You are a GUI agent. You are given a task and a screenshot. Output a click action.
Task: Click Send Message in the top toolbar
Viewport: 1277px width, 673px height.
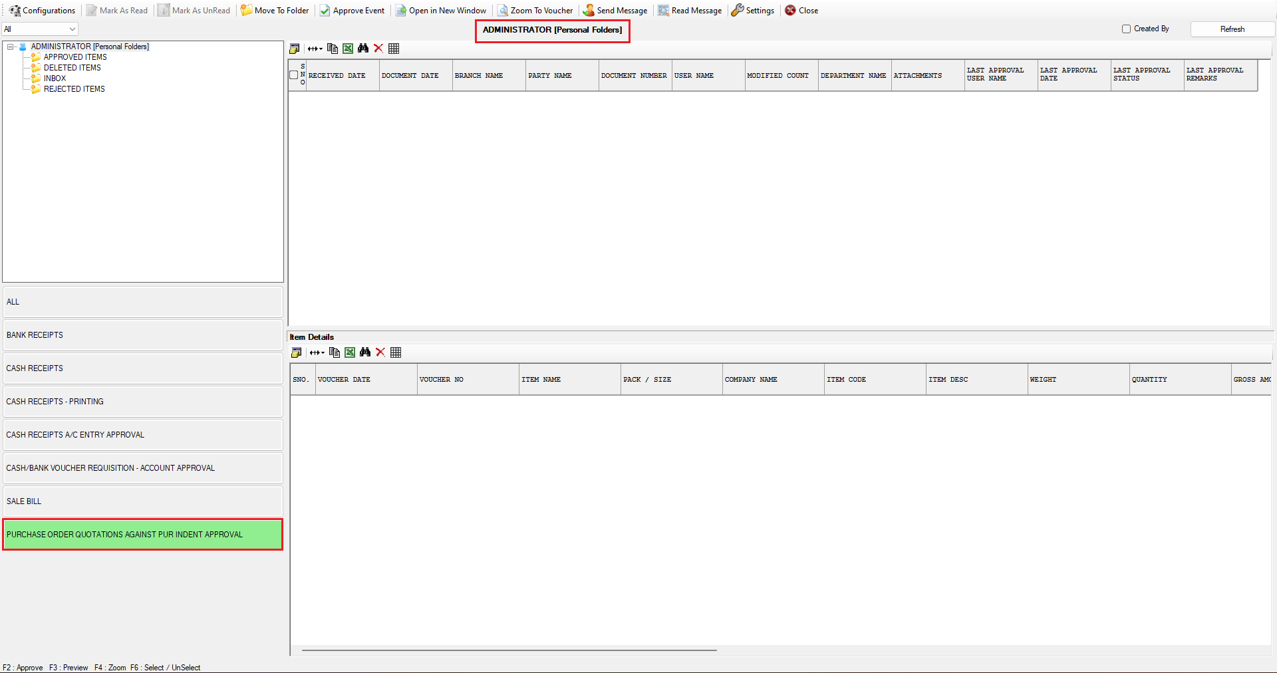coord(615,11)
